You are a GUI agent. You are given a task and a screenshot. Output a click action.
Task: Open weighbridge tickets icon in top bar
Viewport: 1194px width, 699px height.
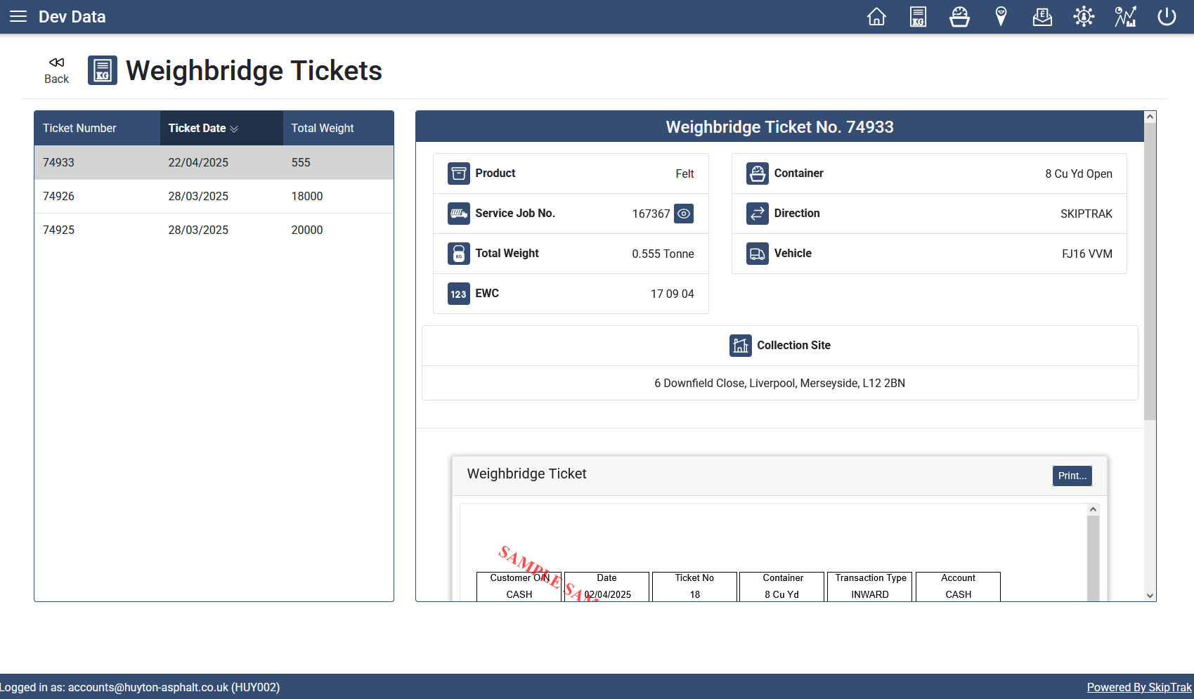[918, 16]
